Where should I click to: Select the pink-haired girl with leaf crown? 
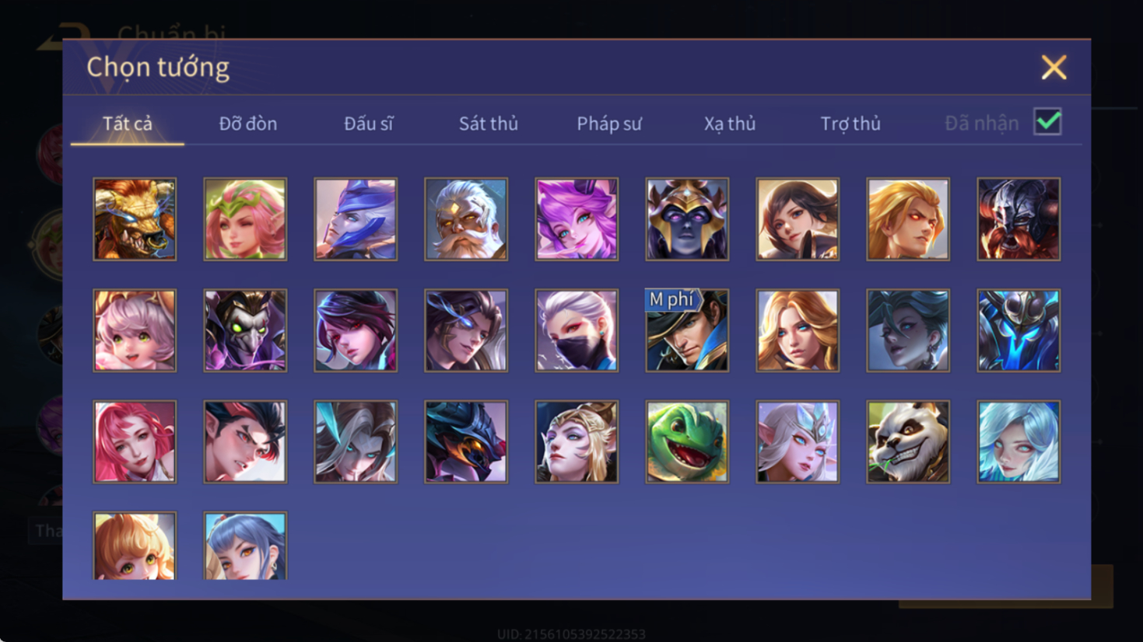click(245, 219)
